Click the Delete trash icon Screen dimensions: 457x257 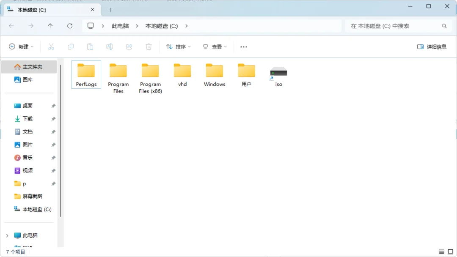pos(149,46)
